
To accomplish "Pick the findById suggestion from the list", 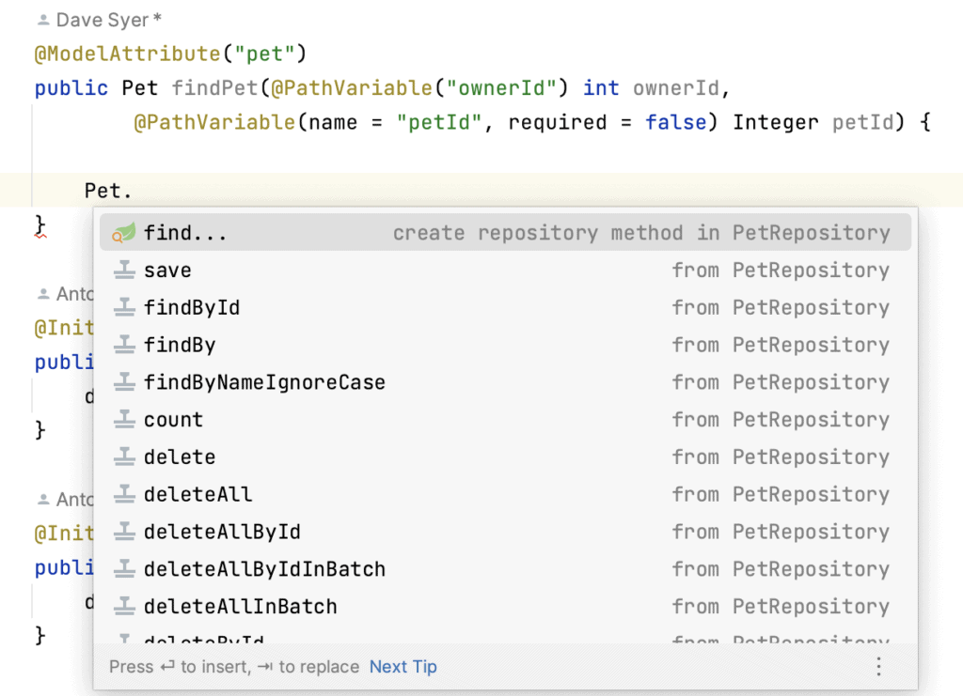I will tap(505, 308).
